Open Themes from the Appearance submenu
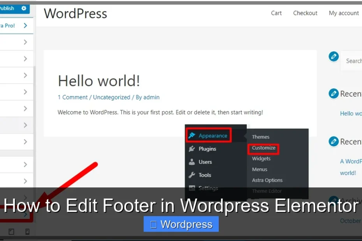 pos(260,137)
